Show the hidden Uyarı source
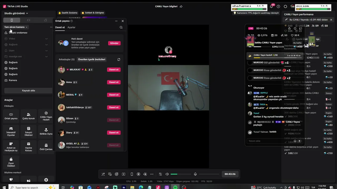Screen dimensions: 337x189 (47, 50)
